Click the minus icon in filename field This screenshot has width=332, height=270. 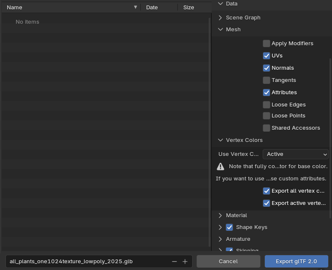pos(174,262)
